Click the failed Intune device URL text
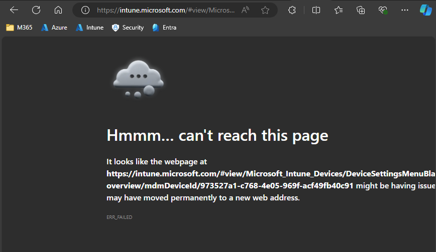 (271, 180)
